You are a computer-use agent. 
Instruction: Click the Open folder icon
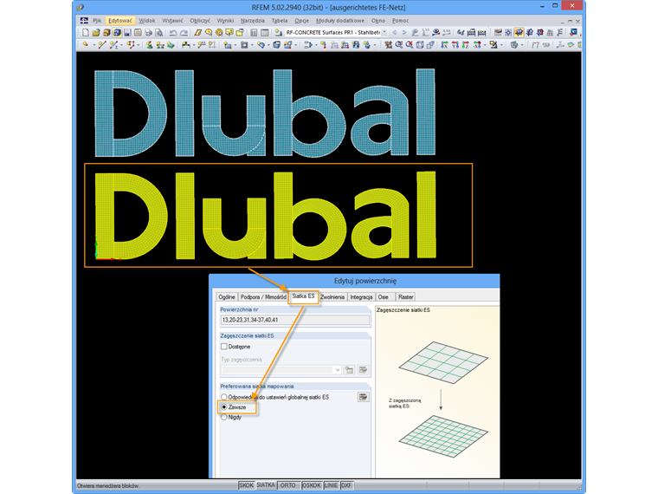[x=96, y=32]
